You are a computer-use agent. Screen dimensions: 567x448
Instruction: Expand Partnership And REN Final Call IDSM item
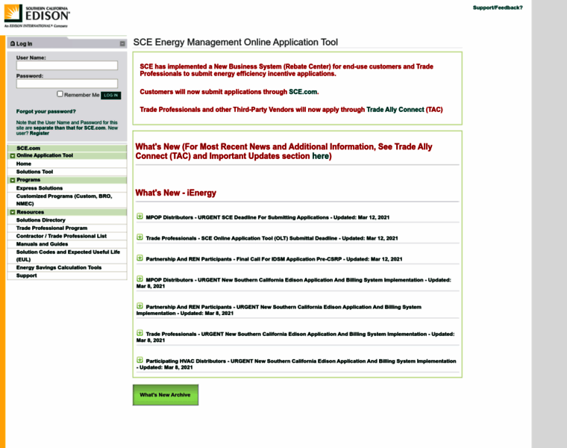tap(140, 258)
